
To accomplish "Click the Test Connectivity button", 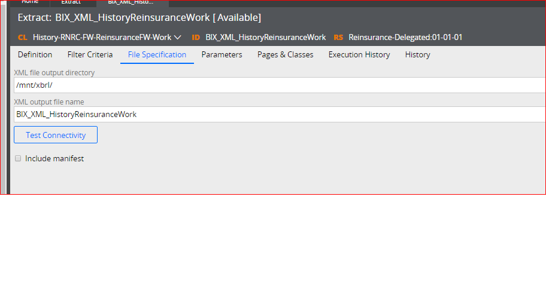I will (56, 135).
